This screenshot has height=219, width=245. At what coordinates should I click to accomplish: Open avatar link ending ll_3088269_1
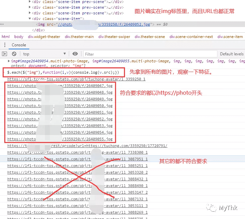coord(77,212)
